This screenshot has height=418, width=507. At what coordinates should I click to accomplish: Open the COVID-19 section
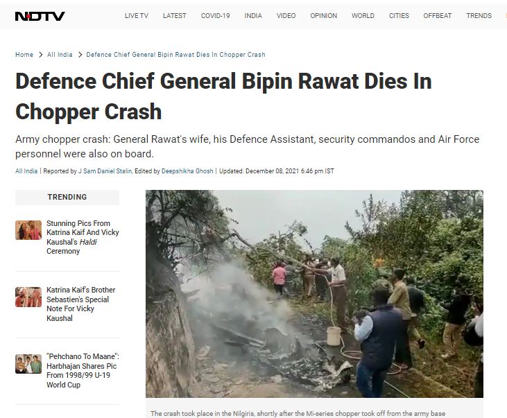(x=215, y=15)
